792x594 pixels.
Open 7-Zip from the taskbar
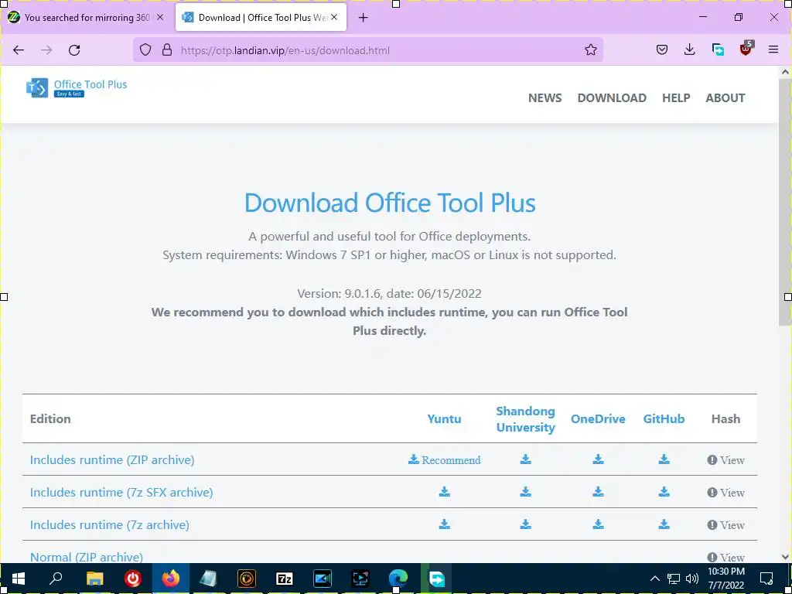tap(285, 579)
